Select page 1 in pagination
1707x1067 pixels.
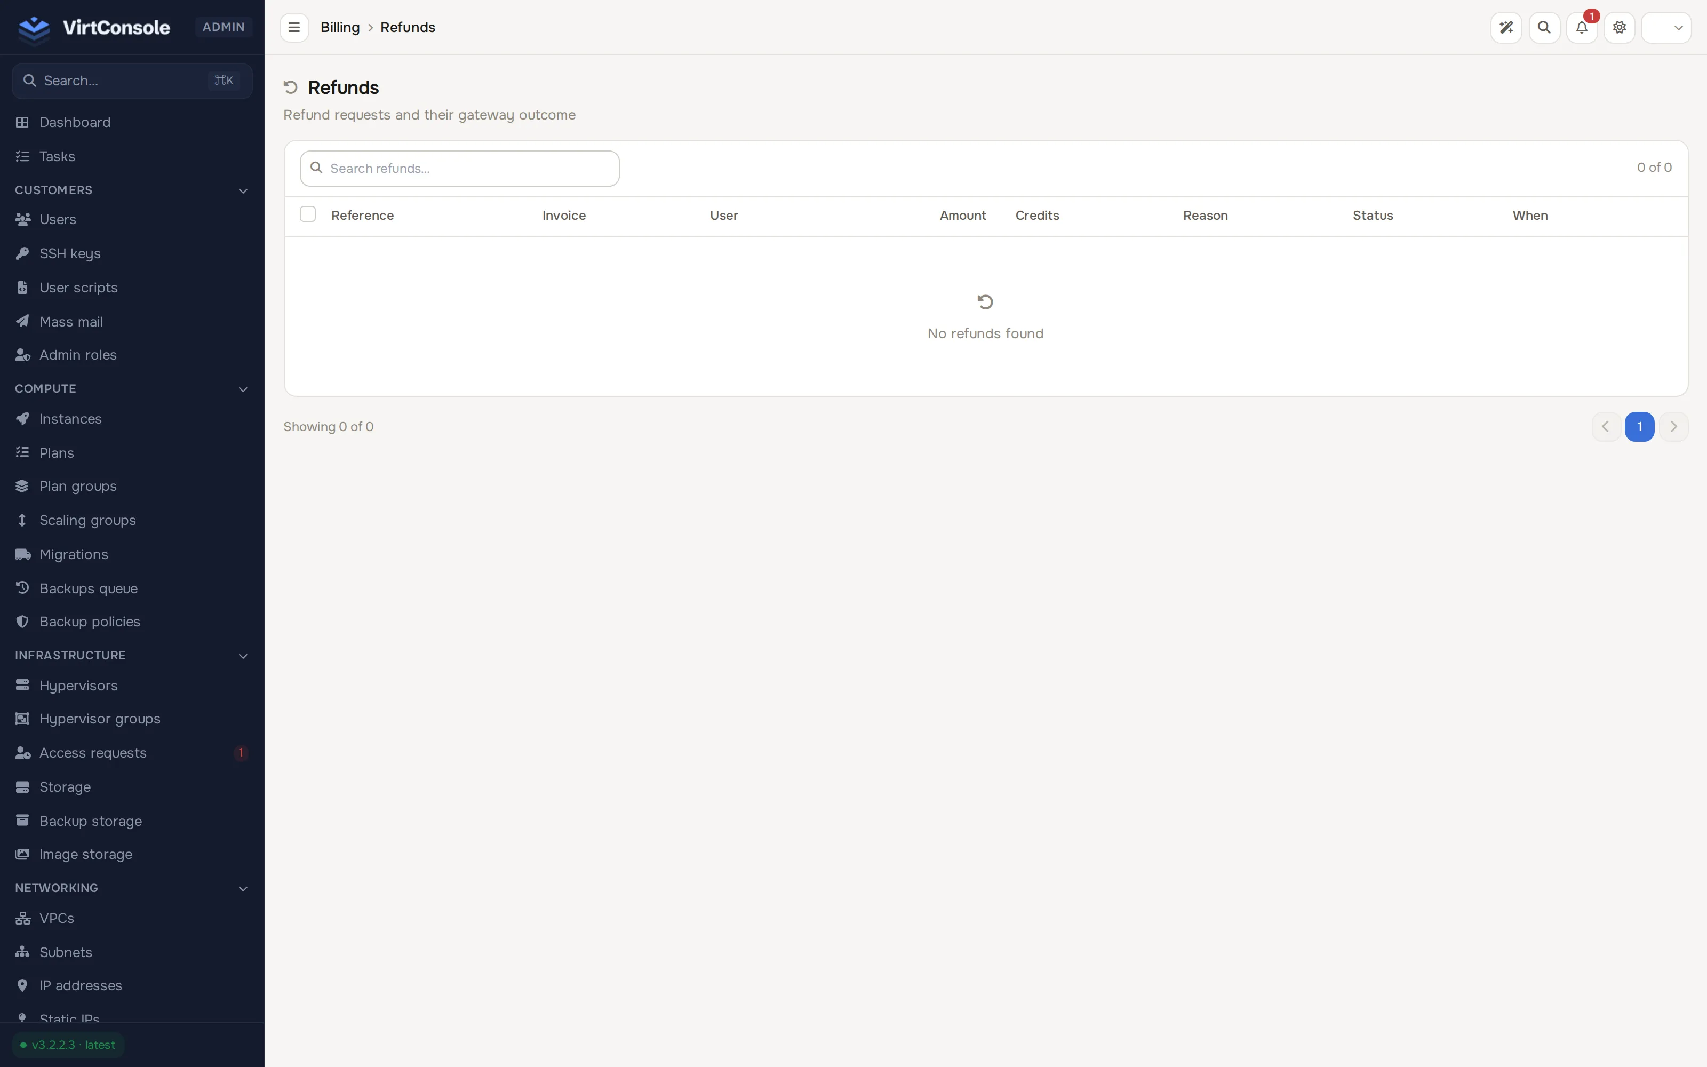[x=1639, y=426]
